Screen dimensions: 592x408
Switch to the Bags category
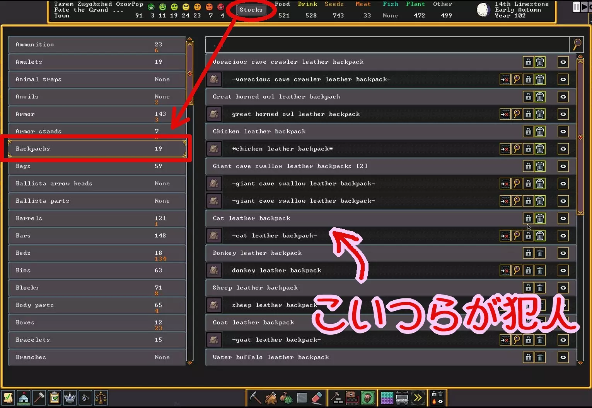click(97, 166)
